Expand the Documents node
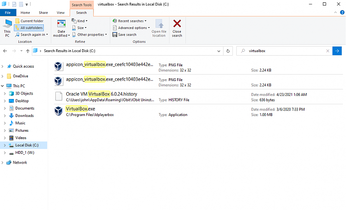Image resolution: width=346 pixels, height=210 pixels. tap(5, 108)
